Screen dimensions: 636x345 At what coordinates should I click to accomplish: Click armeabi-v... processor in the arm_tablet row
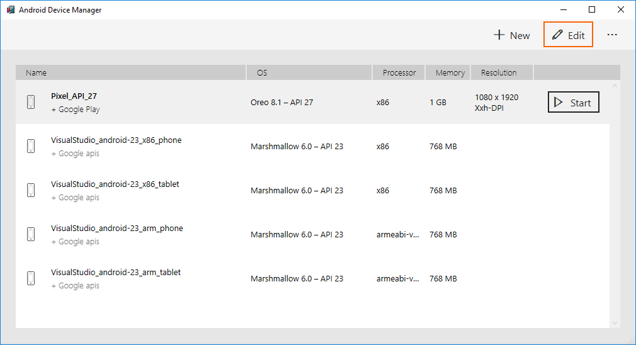coord(397,278)
